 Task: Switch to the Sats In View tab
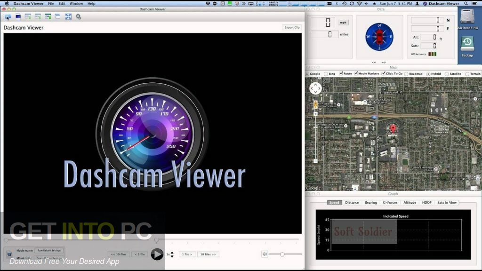pyautogui.click(x=447, y=202)
